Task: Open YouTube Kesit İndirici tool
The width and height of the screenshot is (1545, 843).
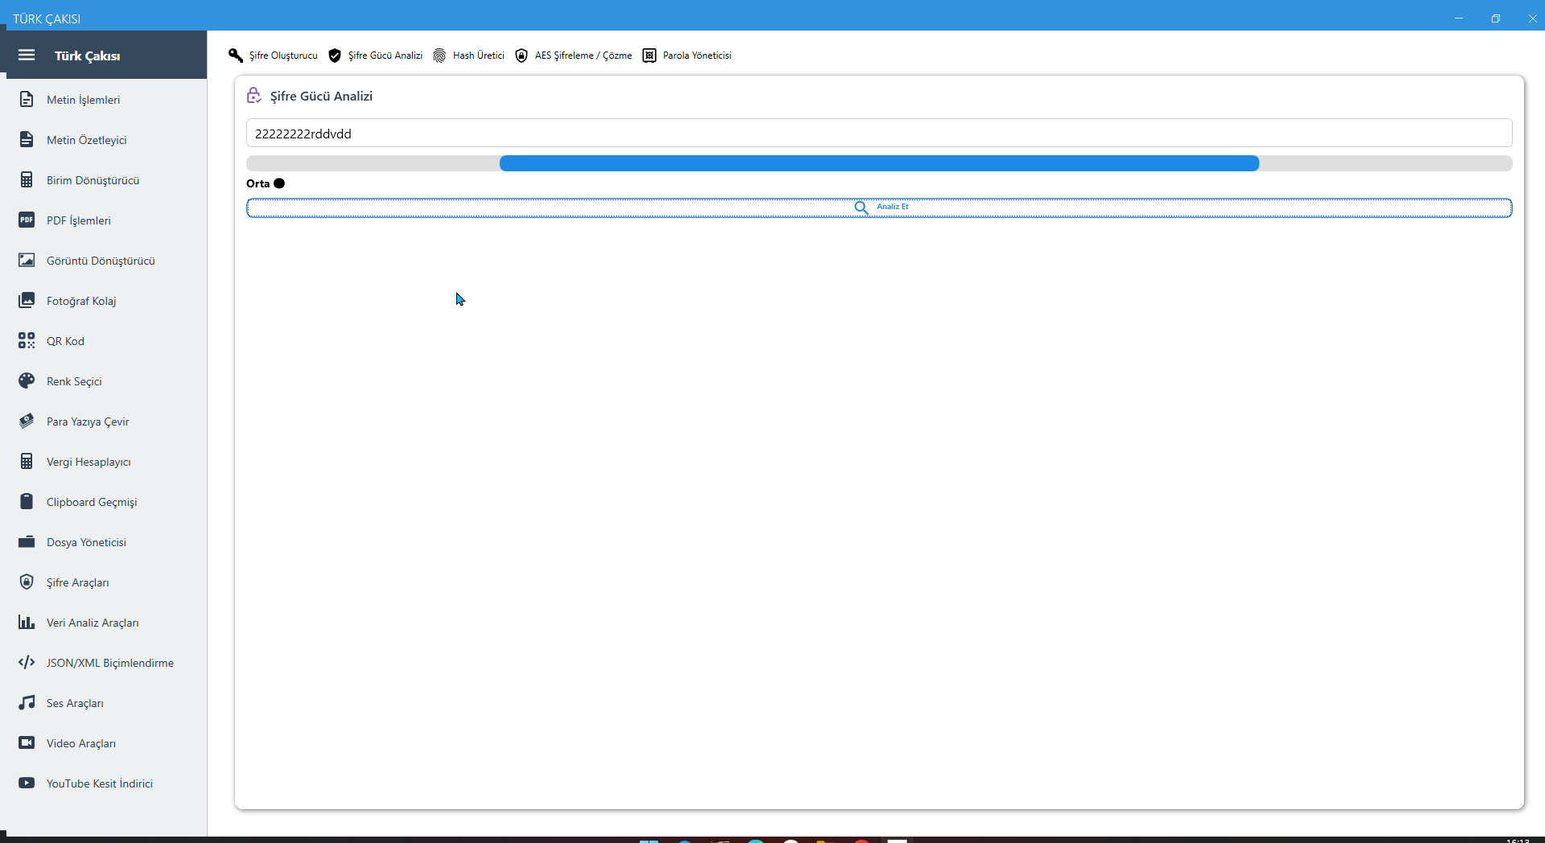Action: pos(99,783)
